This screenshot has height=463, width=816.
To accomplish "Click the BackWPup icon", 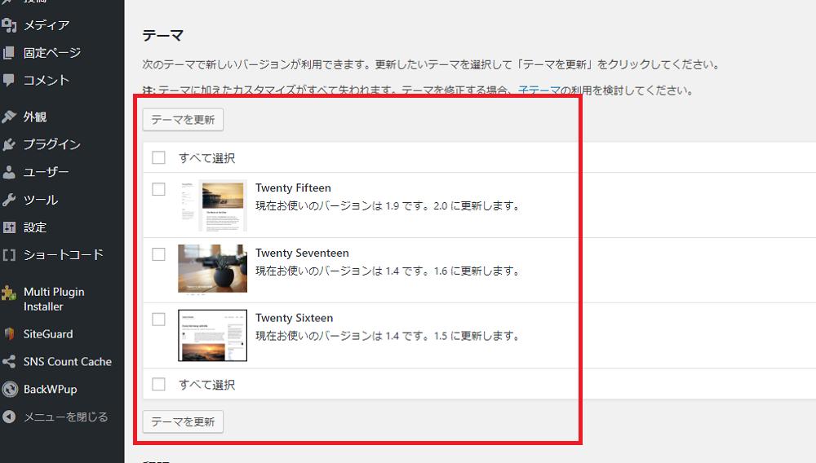I will pyautogui.click(x=9, y=389).
